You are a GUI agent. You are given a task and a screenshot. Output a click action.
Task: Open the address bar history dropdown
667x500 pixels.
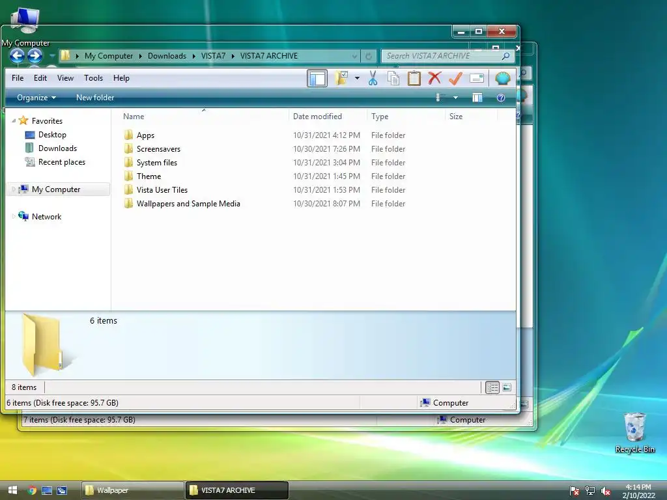(x=354, y=56)
